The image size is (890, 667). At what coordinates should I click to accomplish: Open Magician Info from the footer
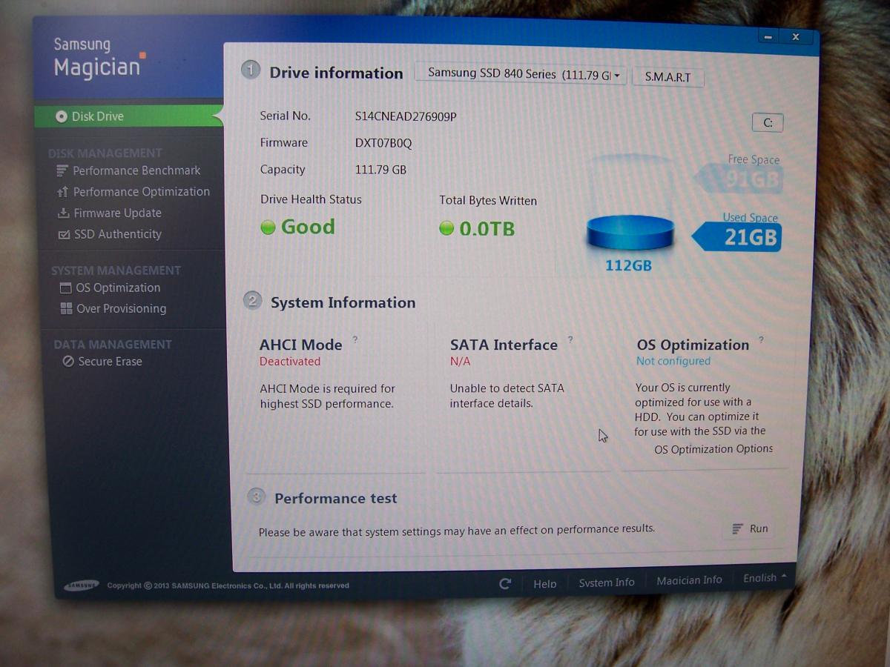[689, 580]
